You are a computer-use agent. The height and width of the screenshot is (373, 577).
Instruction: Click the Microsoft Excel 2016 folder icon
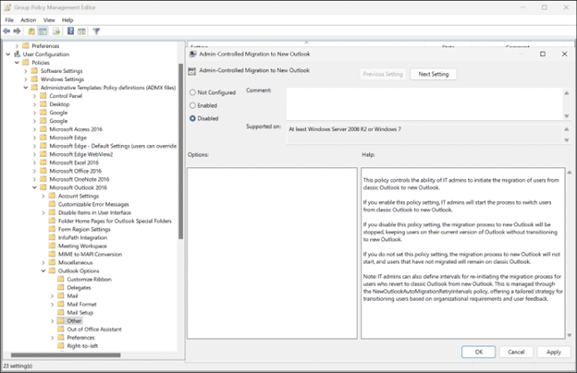(43, 162)
